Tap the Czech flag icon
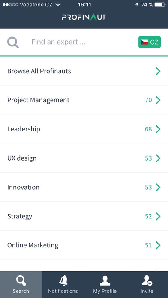The image size is (168, 298). 144,42
